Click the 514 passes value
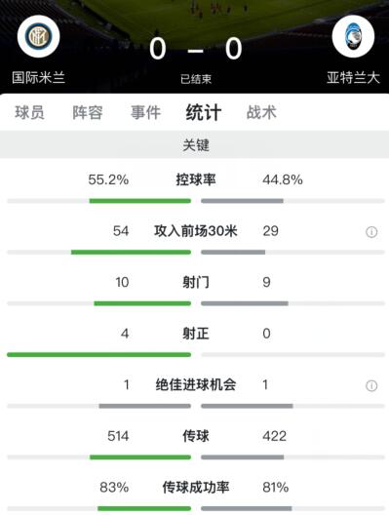The image size is (389, 515). tap(118, 436)
